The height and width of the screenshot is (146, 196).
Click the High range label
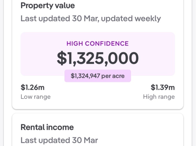pyautogui.click(x=159, y=97)
